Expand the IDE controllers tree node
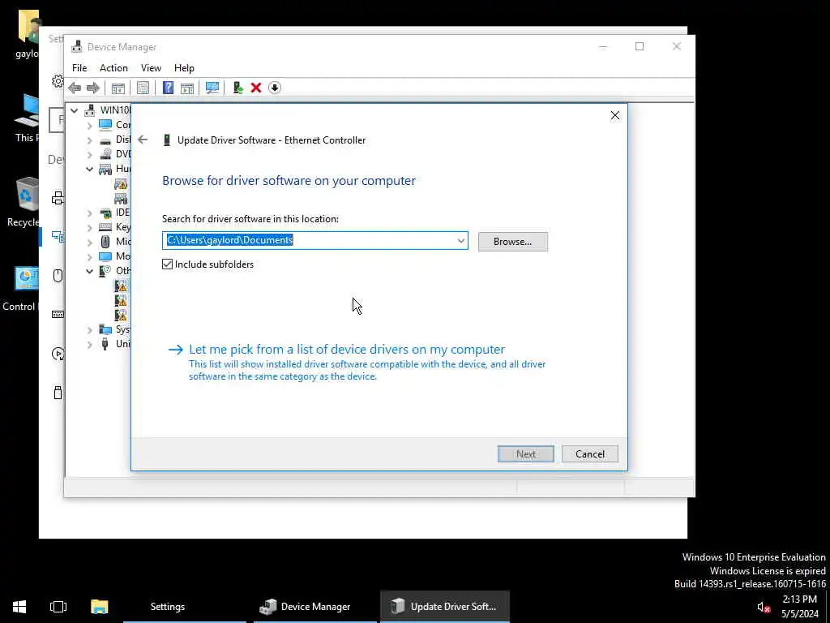This screenshot has width=830, height=623. pos(89,213)
